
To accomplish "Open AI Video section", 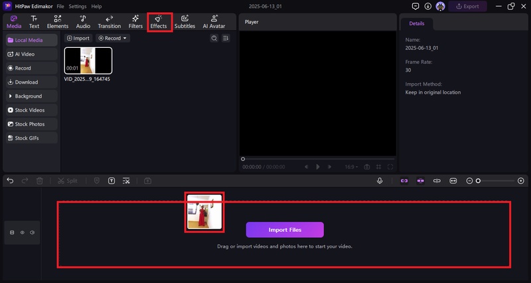I will [x=31, y=54].
